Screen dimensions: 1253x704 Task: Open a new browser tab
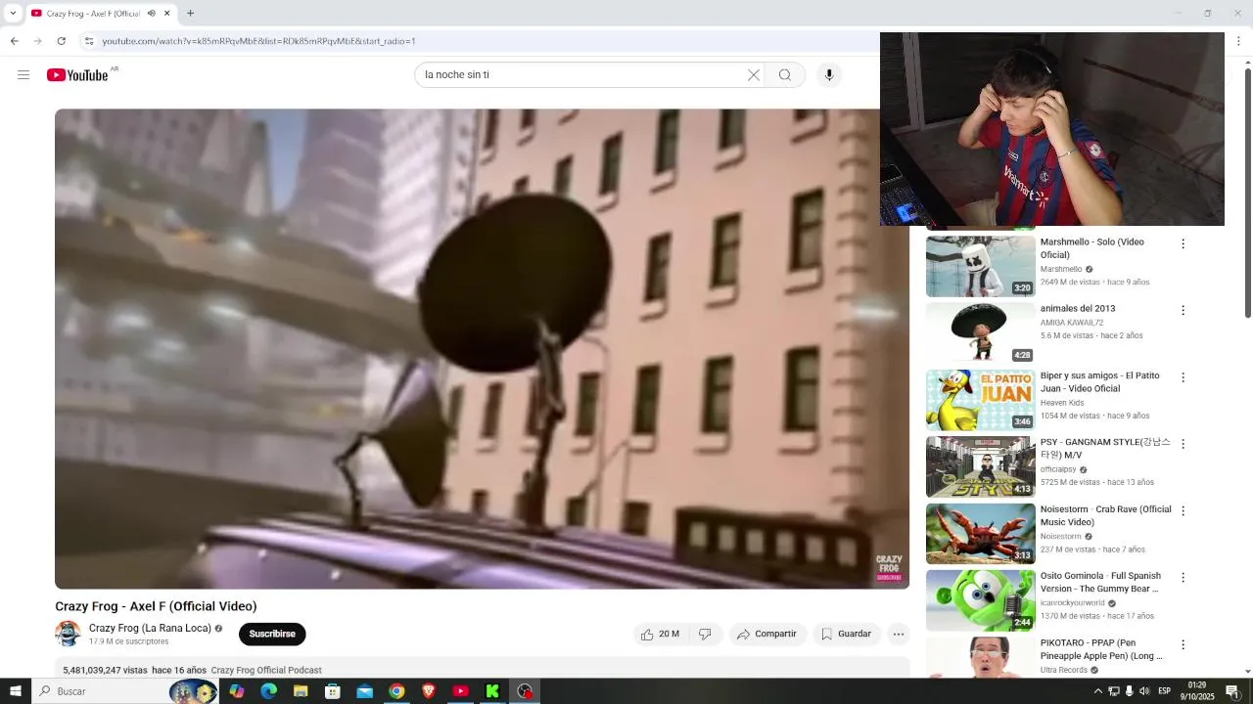click(x=190, y=14)
